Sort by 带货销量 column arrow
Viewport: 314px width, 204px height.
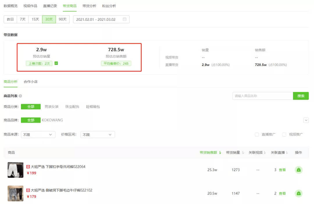(x=243, y=152)
